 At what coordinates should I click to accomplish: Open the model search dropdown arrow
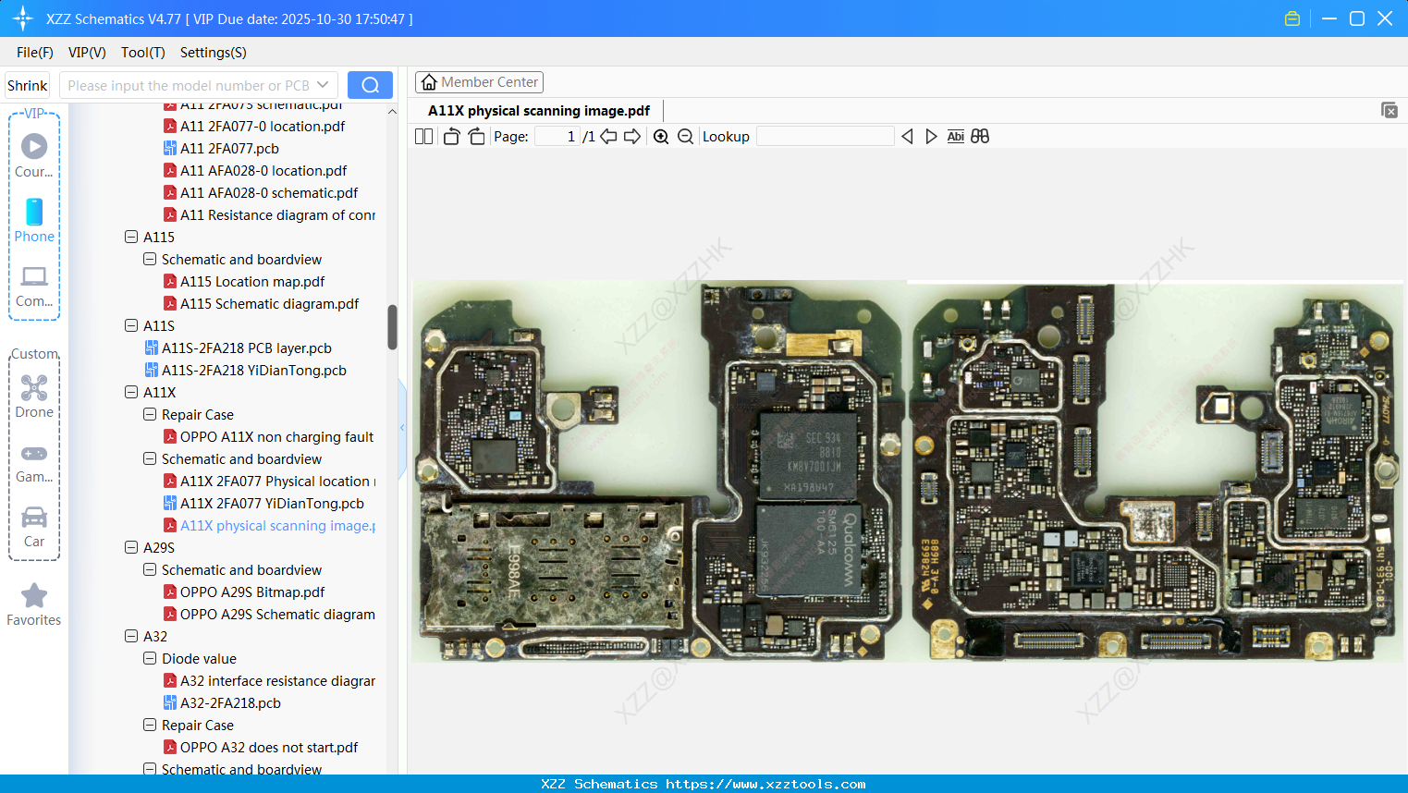point(323,84)
